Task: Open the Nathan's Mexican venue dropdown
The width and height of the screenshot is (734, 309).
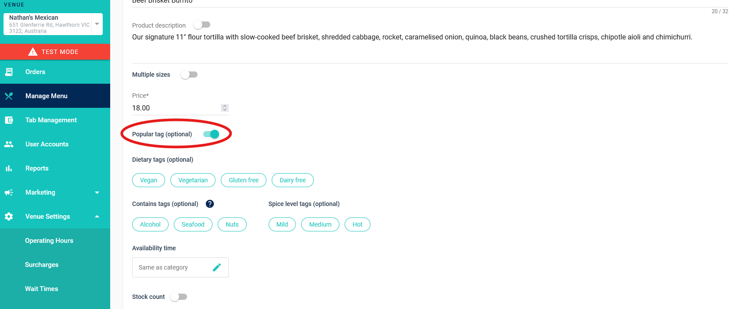Action: (97, 24)
